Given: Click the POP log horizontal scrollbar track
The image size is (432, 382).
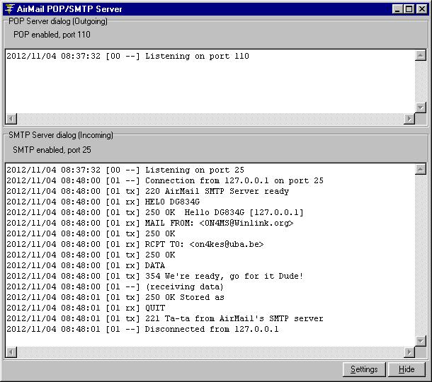Looking at the screenshot, I should point(210,119).
